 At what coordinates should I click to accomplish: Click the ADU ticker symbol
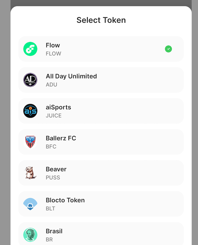click(x=51, y=85)
